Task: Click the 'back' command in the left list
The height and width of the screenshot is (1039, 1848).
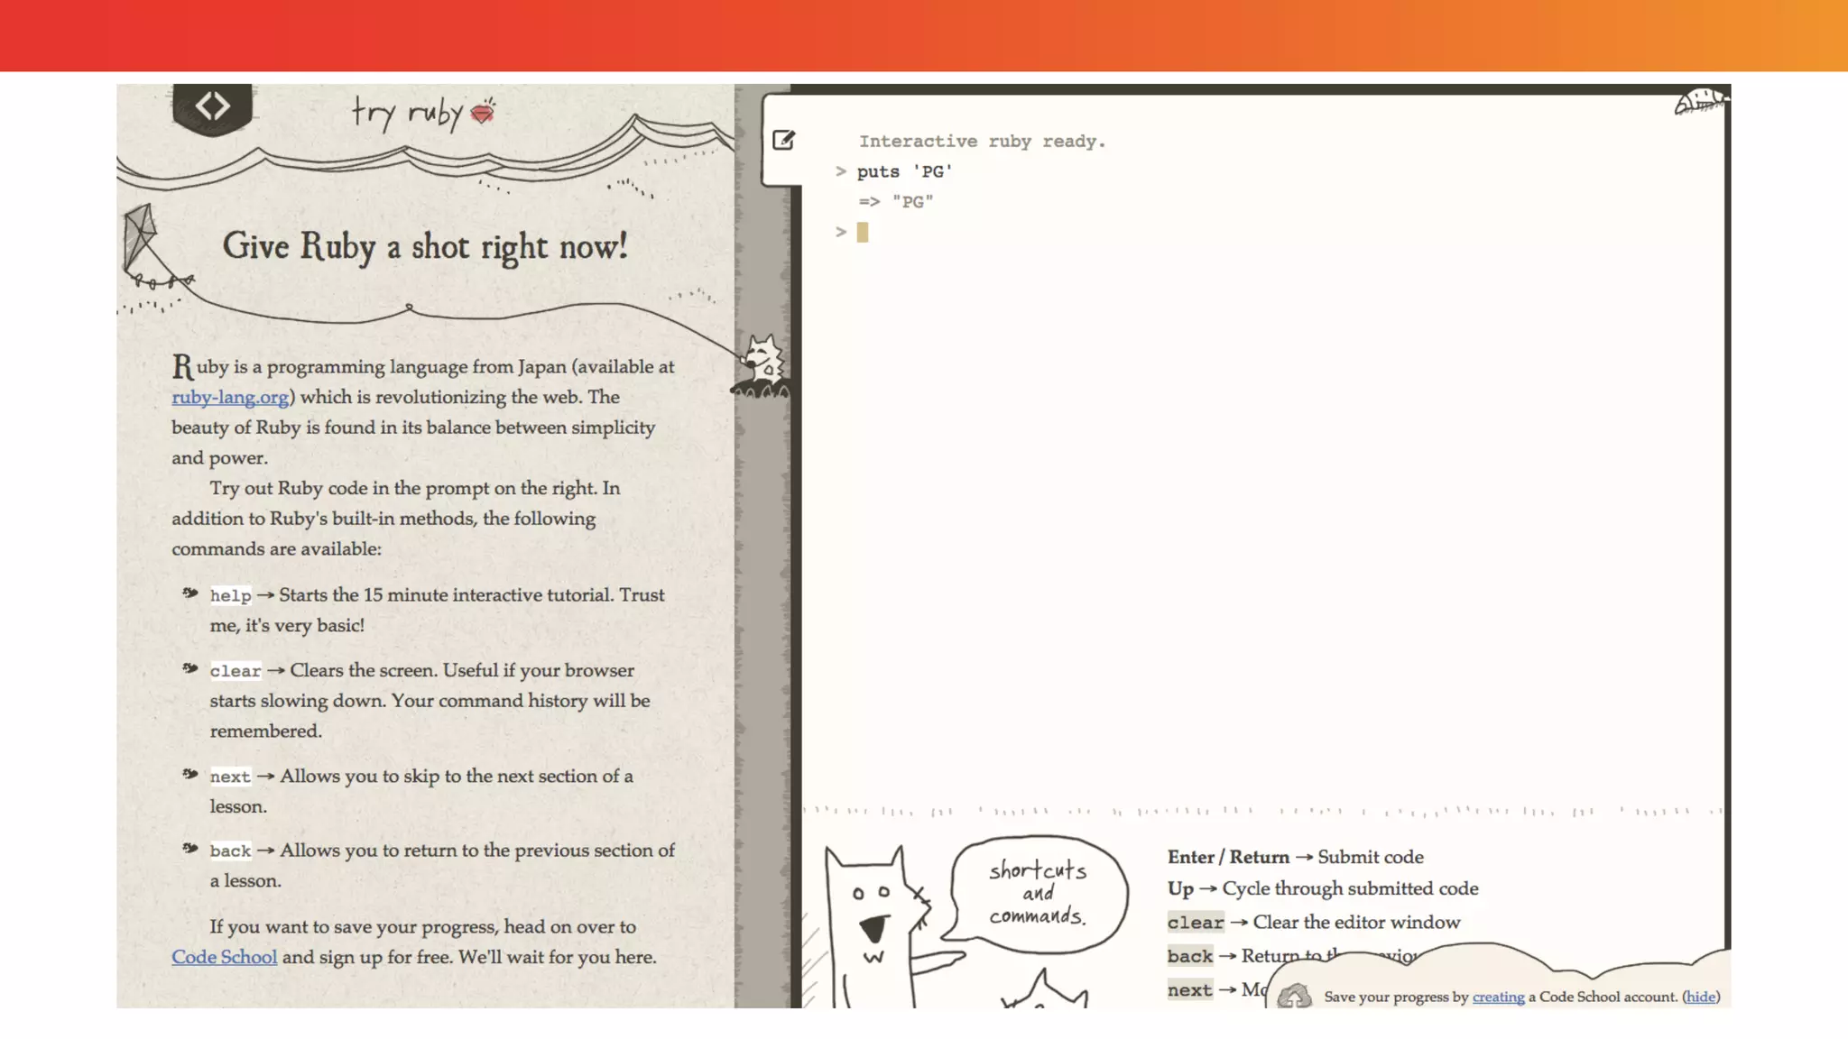Action: [x=230, y=851]
